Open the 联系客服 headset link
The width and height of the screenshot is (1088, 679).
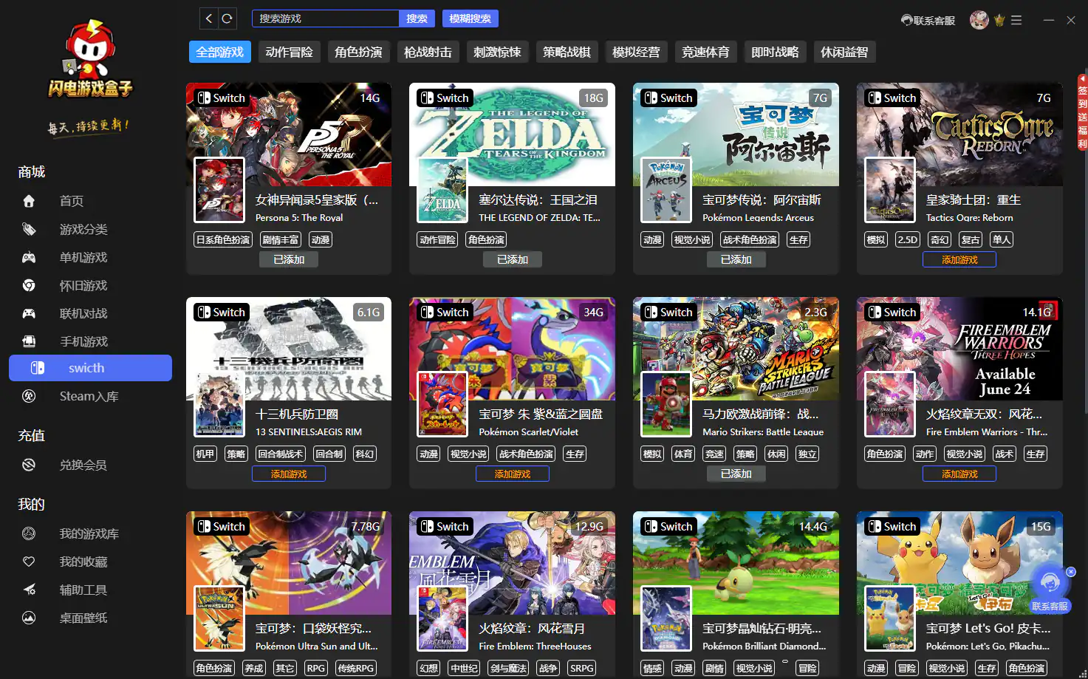click(x=928, y=21)
